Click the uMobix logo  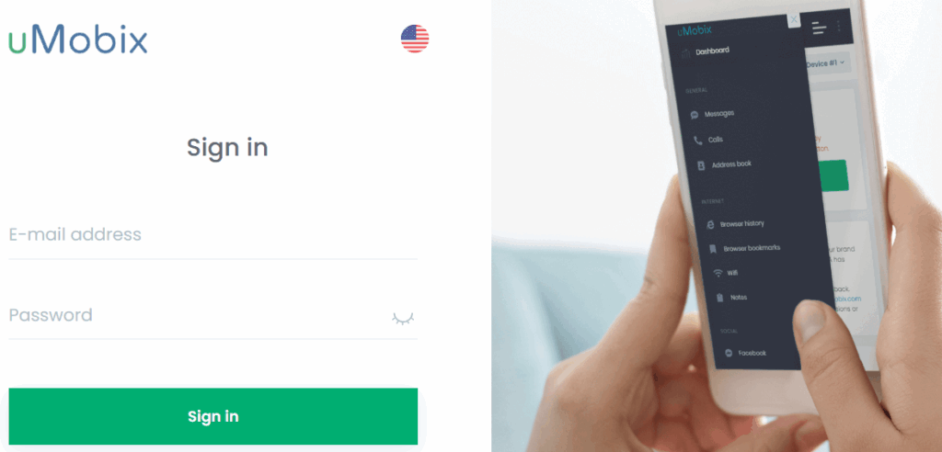click(78, 40)
